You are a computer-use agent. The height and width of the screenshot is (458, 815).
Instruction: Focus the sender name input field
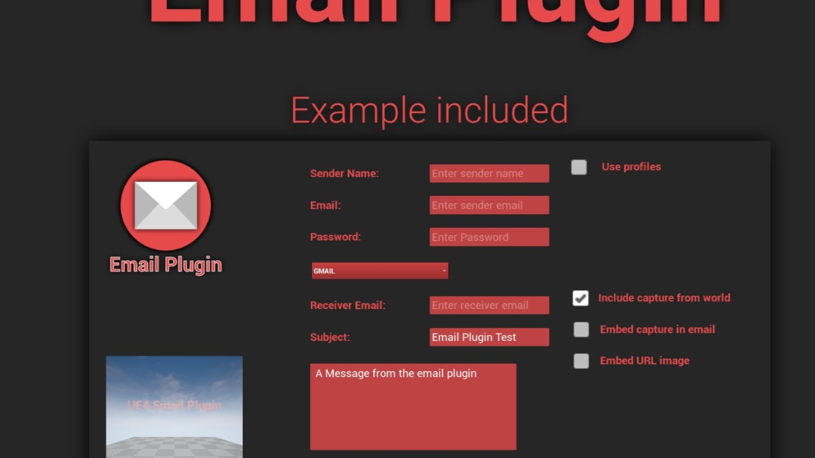(x=489, y=174)
